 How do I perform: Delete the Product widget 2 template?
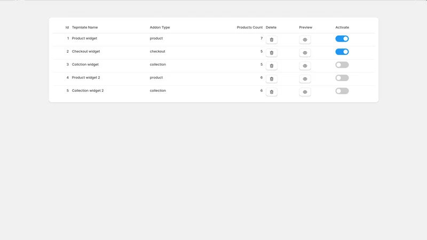[272, 79]
